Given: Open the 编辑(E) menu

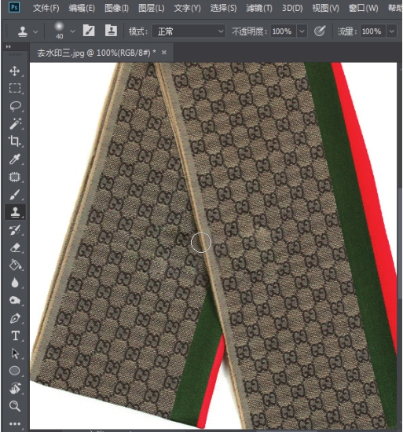Looking at the screenshot, I should point(82,9).
